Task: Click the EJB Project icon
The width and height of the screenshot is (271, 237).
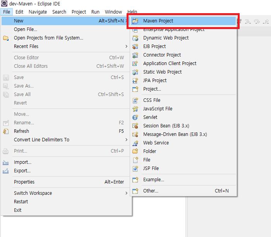Action: point(135,46)
